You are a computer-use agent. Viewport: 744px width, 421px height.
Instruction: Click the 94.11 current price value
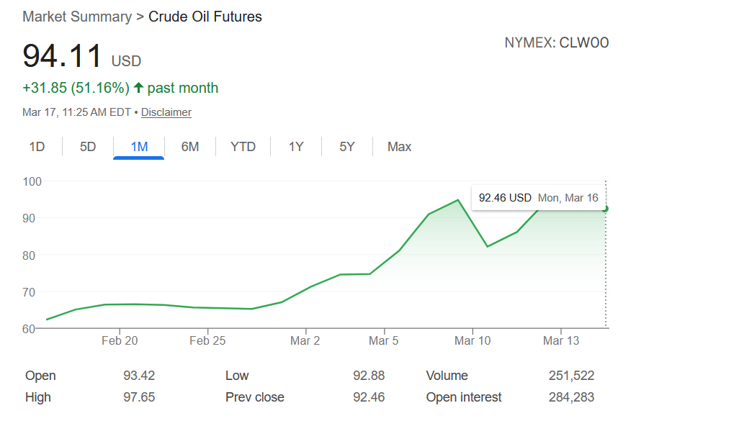tap(63, 58)
